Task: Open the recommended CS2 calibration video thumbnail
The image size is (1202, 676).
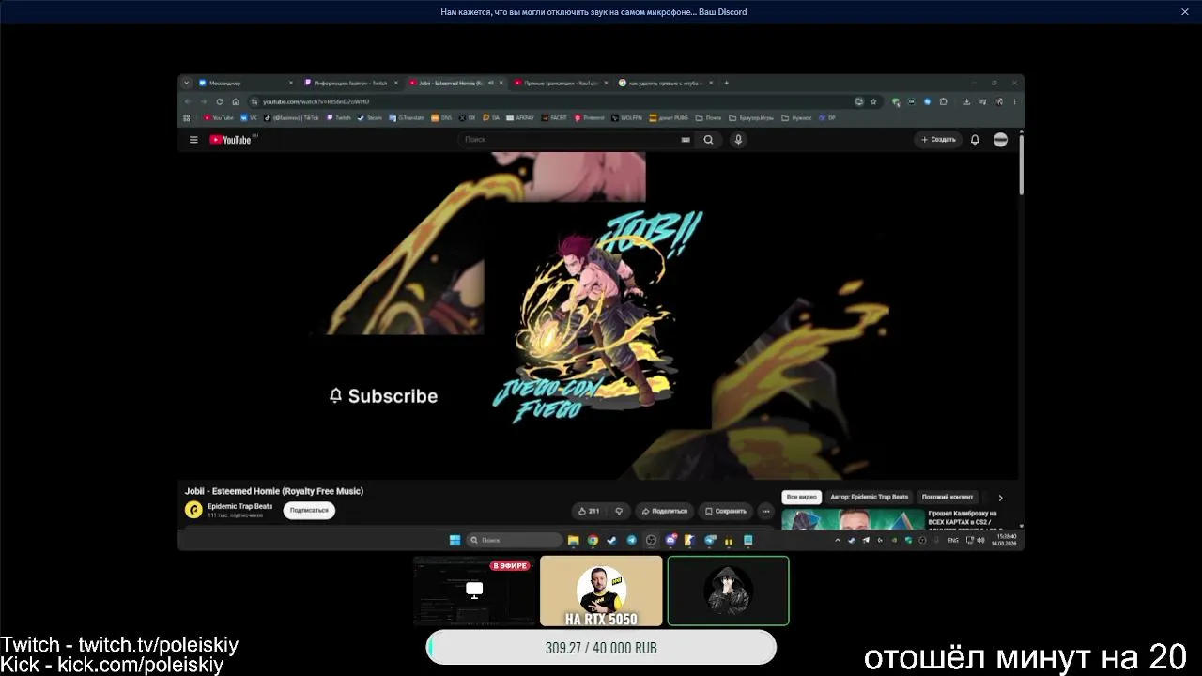Action: click(x=853, y=519)
